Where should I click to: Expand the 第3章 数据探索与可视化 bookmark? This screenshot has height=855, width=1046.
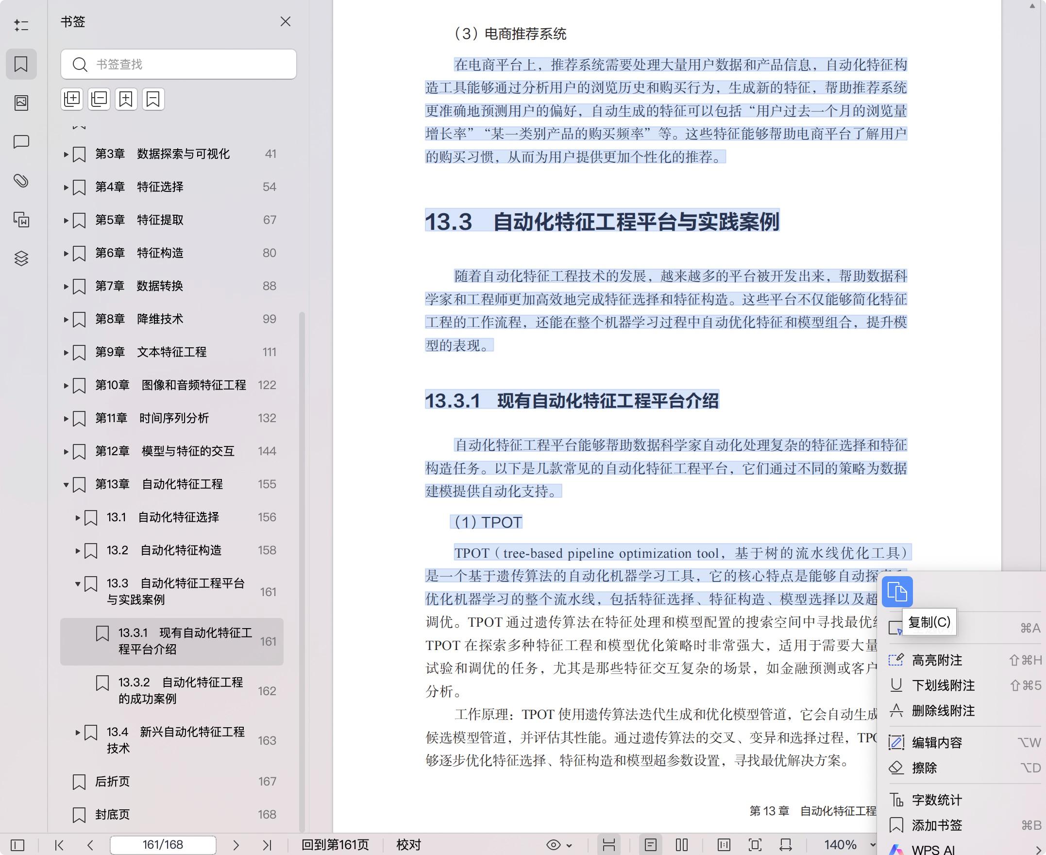66,154
